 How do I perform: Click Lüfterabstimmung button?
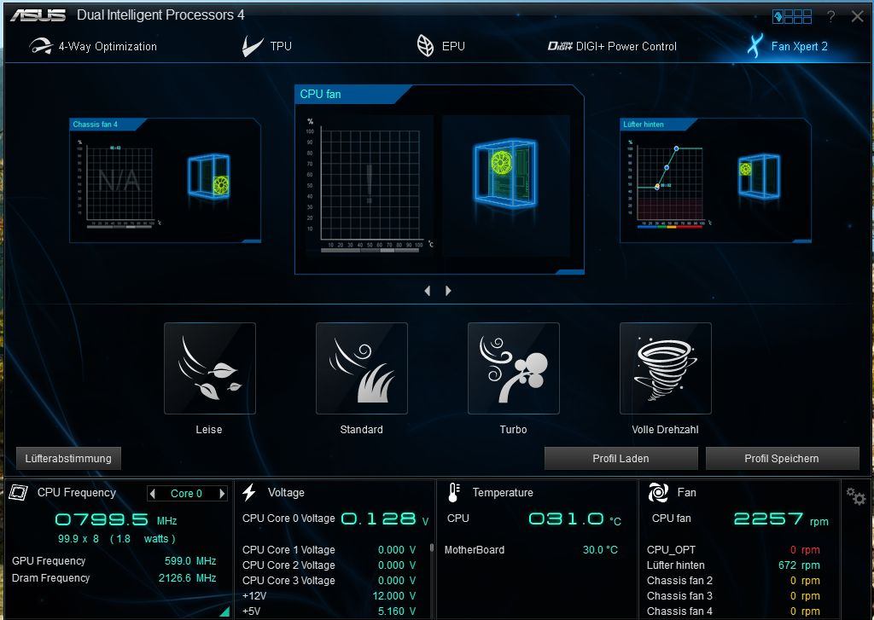coord(68,459)
